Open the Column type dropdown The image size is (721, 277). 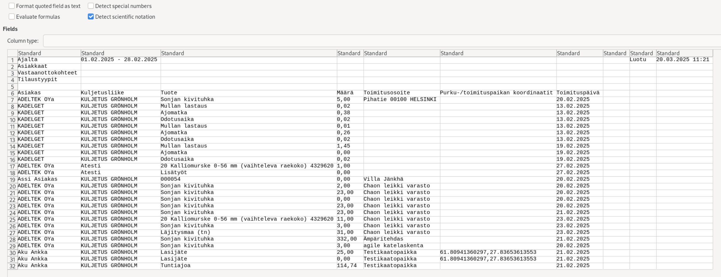pyautogui.click(x=382, y=41)
